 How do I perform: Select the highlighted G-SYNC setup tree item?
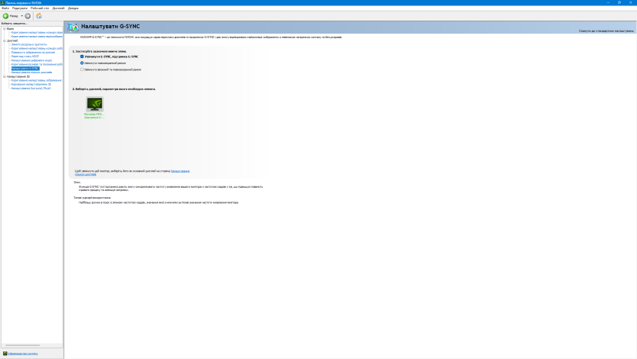pyautogui.click(x=25, y=68)
